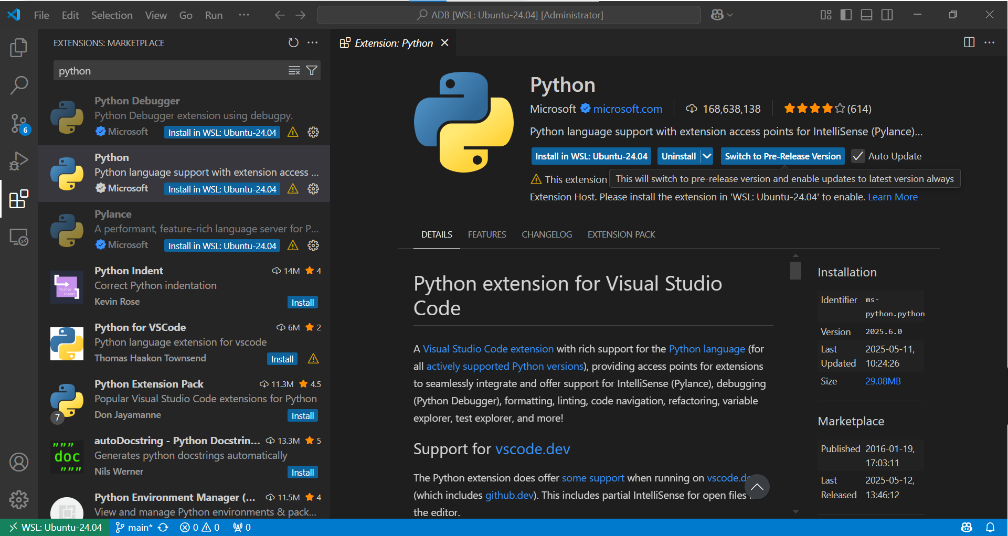Switch to the EXTENSION PACK tab

point(621,234)
